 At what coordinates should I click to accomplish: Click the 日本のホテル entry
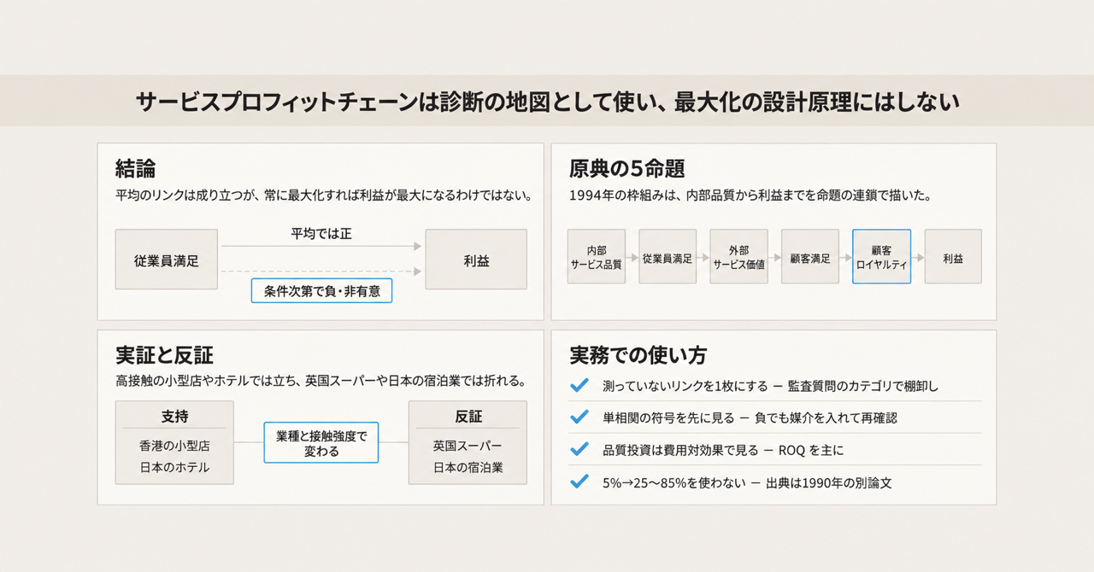[174, 467]
